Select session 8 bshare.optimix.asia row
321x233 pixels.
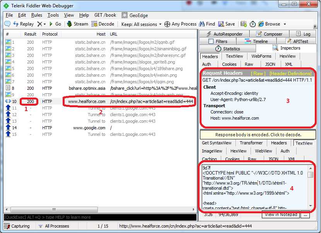pyautogui.click(x=100, y=88)
